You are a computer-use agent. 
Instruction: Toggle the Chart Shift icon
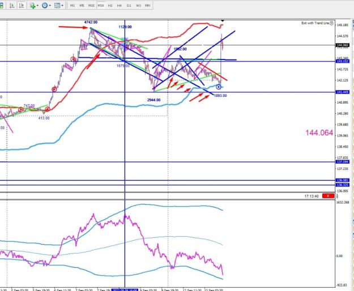tap(21, 6)
